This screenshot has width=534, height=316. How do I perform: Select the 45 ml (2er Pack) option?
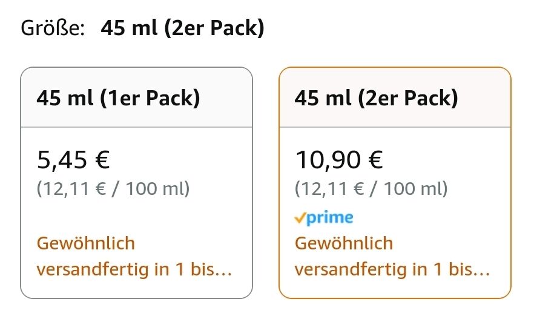coord(395,183)
